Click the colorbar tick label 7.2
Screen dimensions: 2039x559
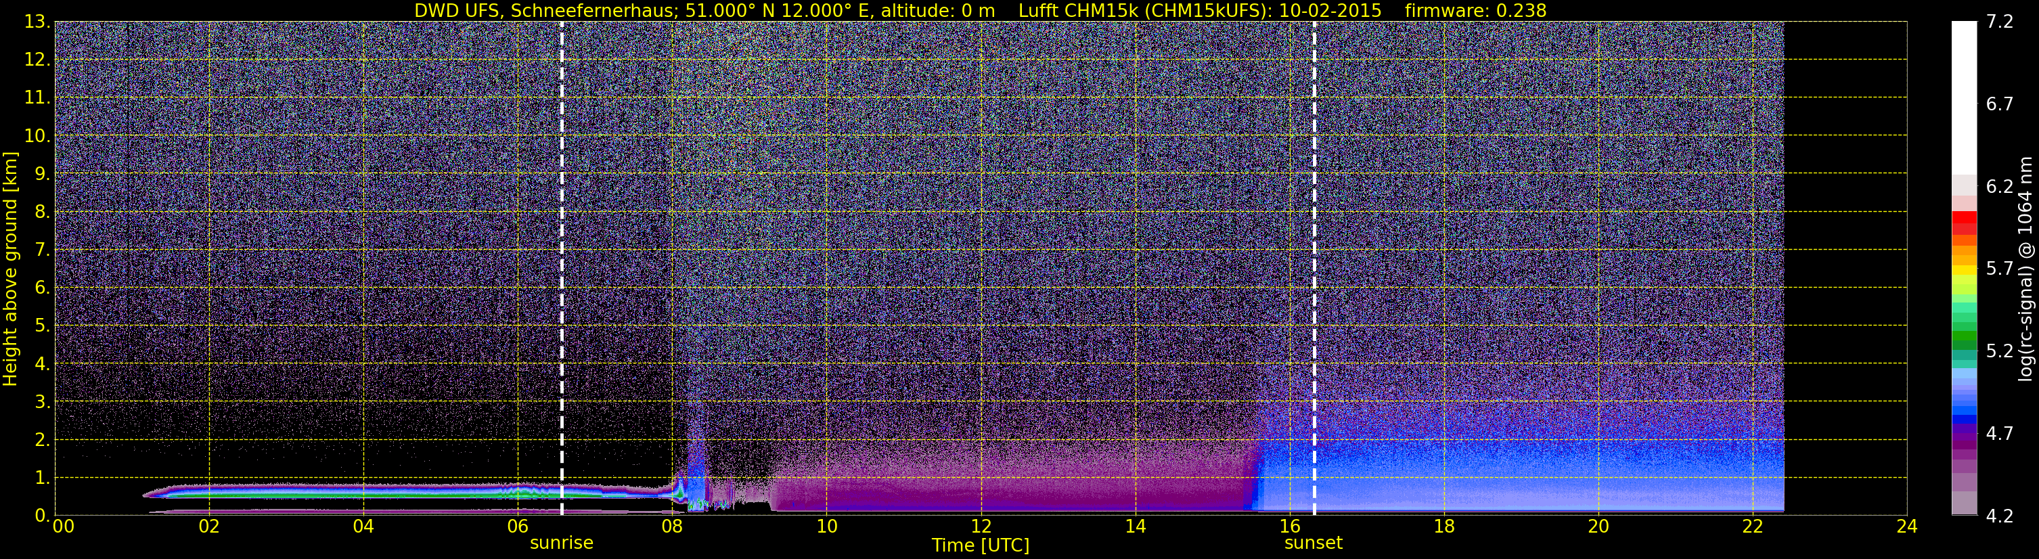pos(2000,22)
